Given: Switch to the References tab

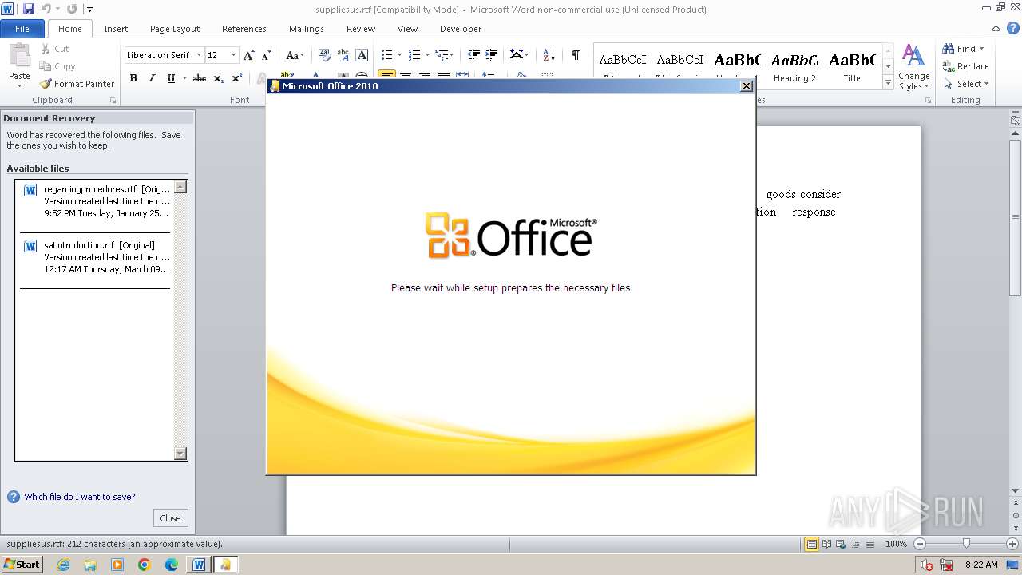Looking at the screenshot, I should pos(244,29).
